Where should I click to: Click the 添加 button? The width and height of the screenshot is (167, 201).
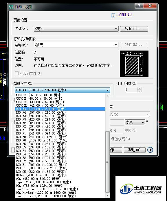[134, 29]
